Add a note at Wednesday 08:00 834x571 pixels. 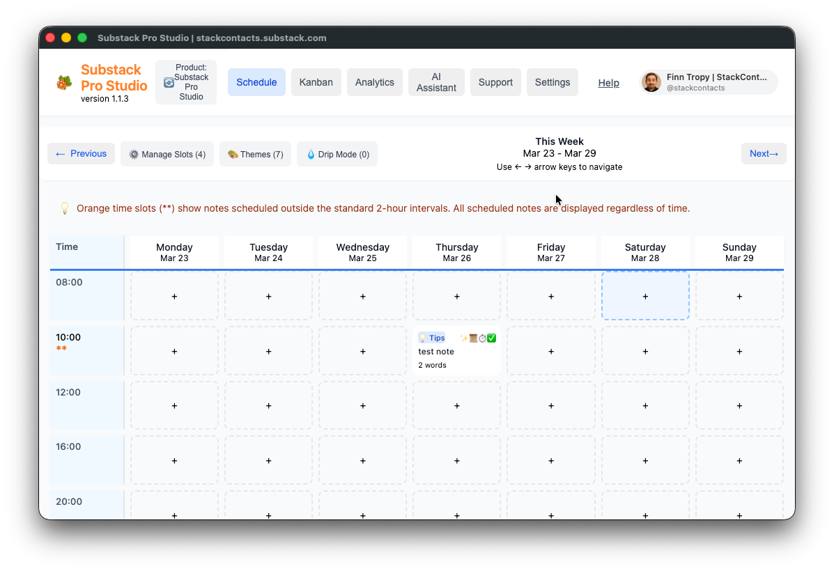[363, 296]
